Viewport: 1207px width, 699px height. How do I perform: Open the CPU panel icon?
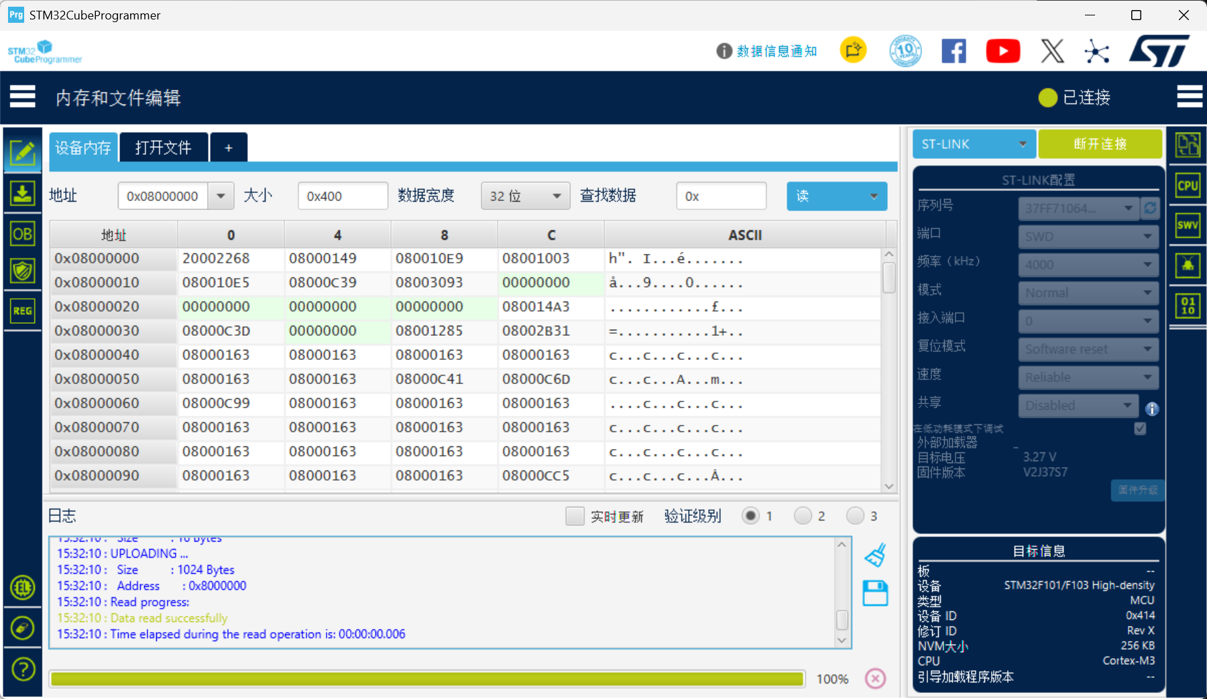(x=1188, y=186)
